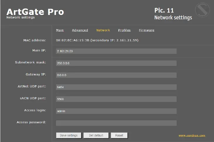This screenshot has height=142, width=214.
Task: Click the 'Subnetwork mask:' label
Action: pyautogui.click(x=30, y=62)
